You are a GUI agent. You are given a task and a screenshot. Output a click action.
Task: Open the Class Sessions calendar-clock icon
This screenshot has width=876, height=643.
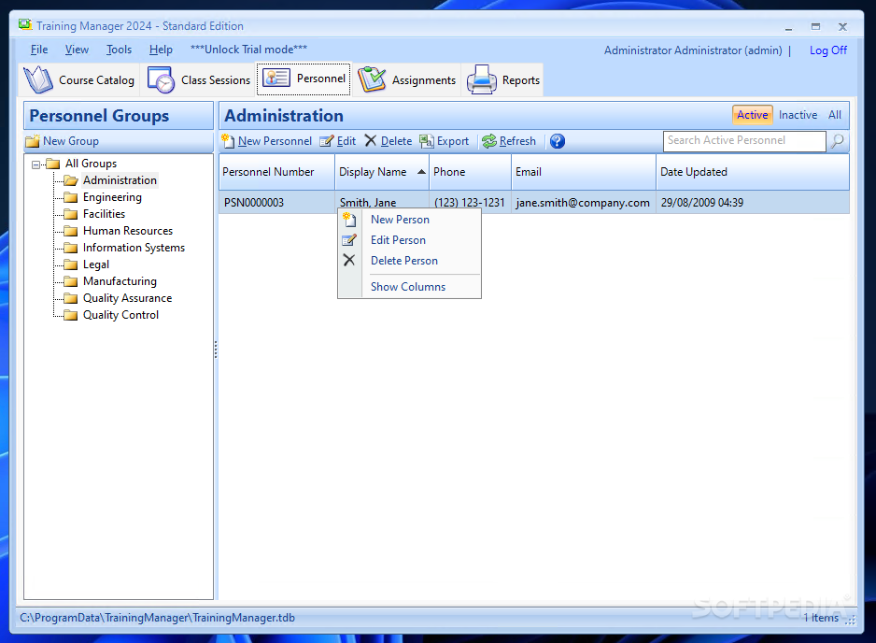coord(161,79)
